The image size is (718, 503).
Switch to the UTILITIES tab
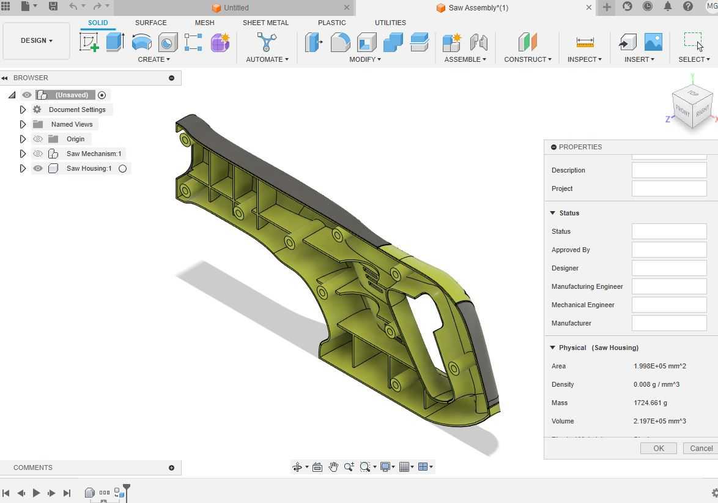click(x=390, y=23)
